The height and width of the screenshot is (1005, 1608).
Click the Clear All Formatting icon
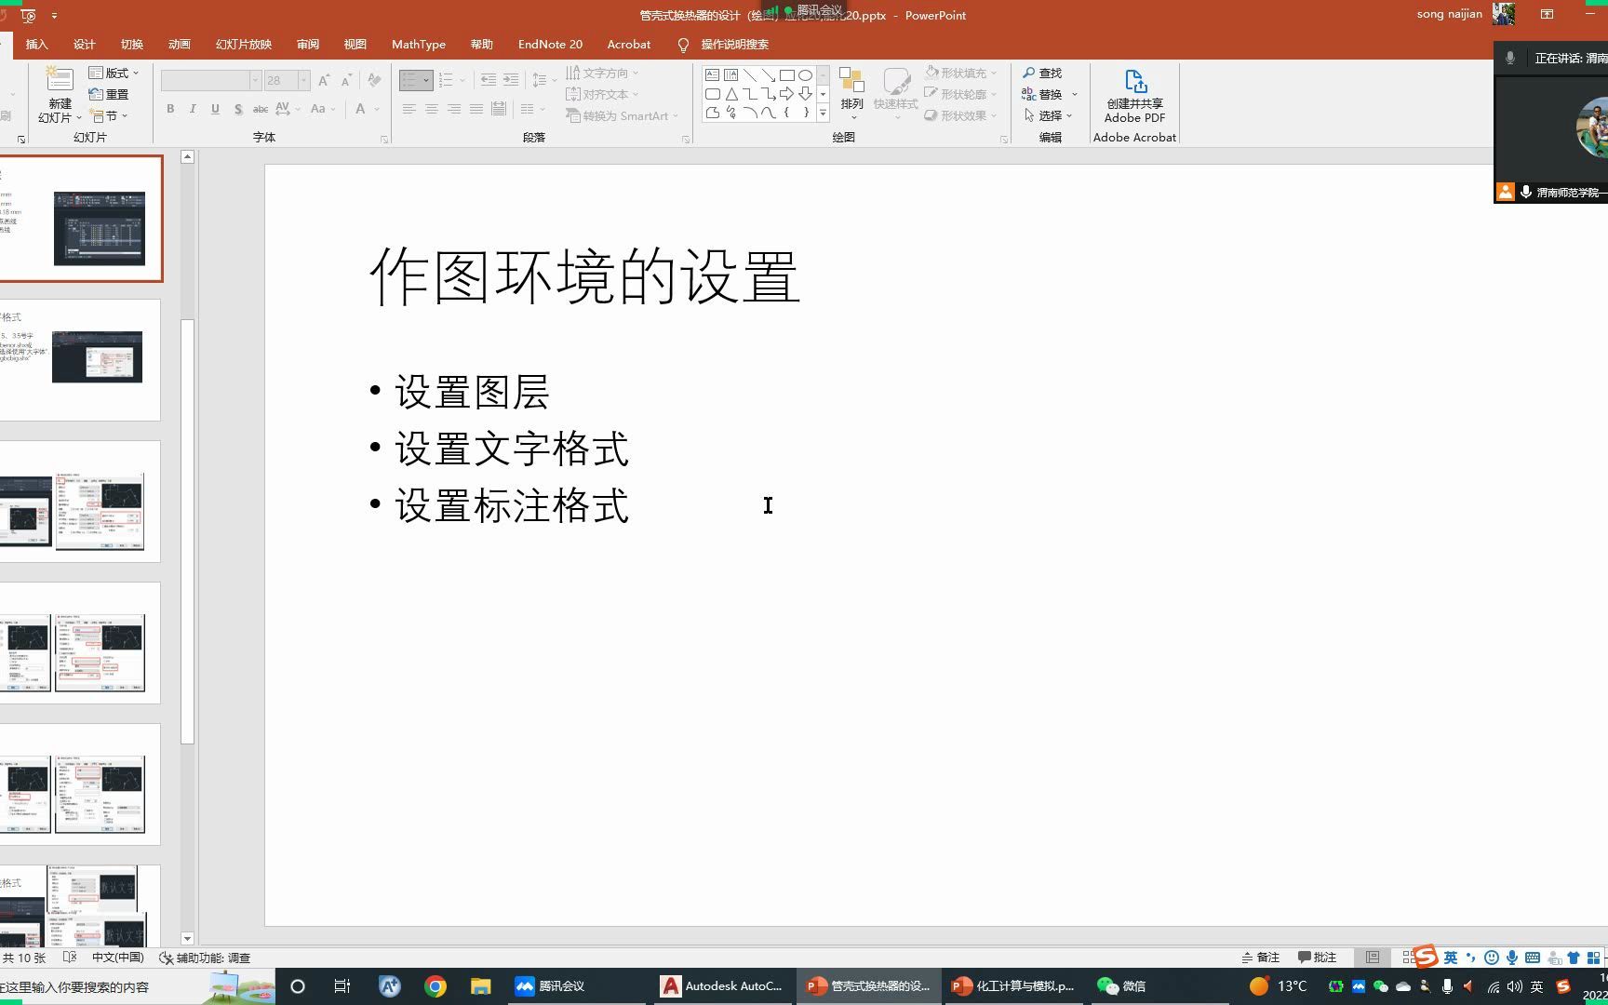click(374, 81)
